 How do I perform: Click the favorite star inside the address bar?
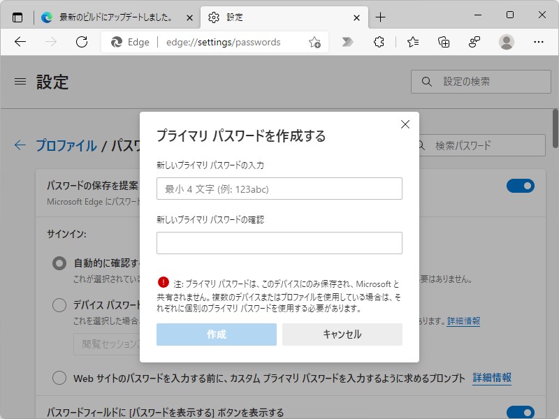click(314, 42)
